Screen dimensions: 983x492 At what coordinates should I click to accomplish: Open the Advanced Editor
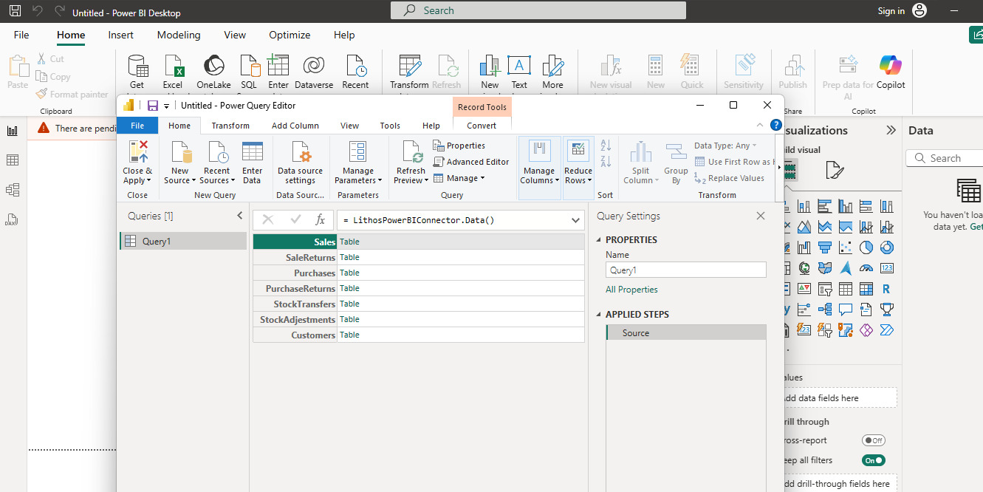[471, 162]
